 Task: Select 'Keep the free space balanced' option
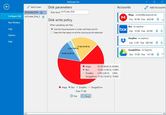click(x=52, y=32)
